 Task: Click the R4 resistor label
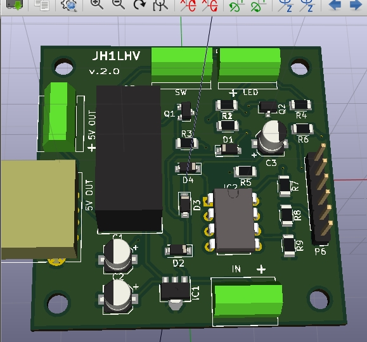(301, 115)
